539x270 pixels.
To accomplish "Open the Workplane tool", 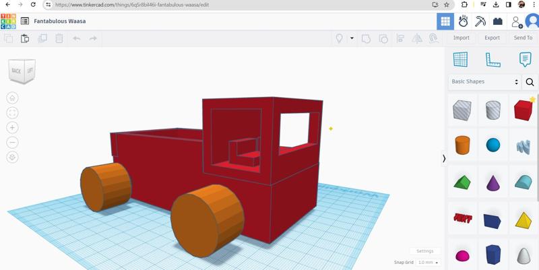I will pyautogui.click(x=460, y=59).
